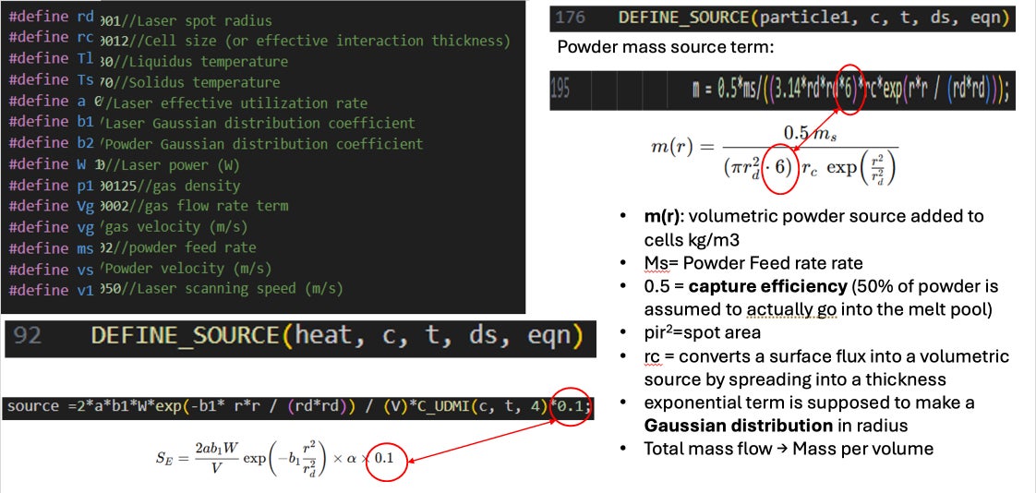Click the underlined 'Ms' bullet label
The image size is (1036, 493).
point(654,263)
